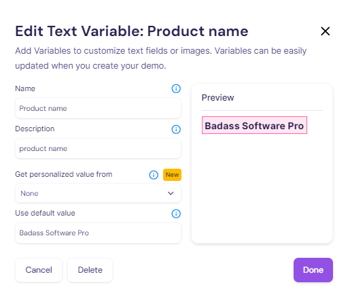Click the Get personalized value from label
Screen dimensions: 350x302
click(x=64, y=174)
